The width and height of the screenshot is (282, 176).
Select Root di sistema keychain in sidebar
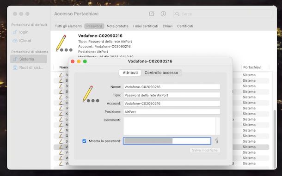coord(28,67)
